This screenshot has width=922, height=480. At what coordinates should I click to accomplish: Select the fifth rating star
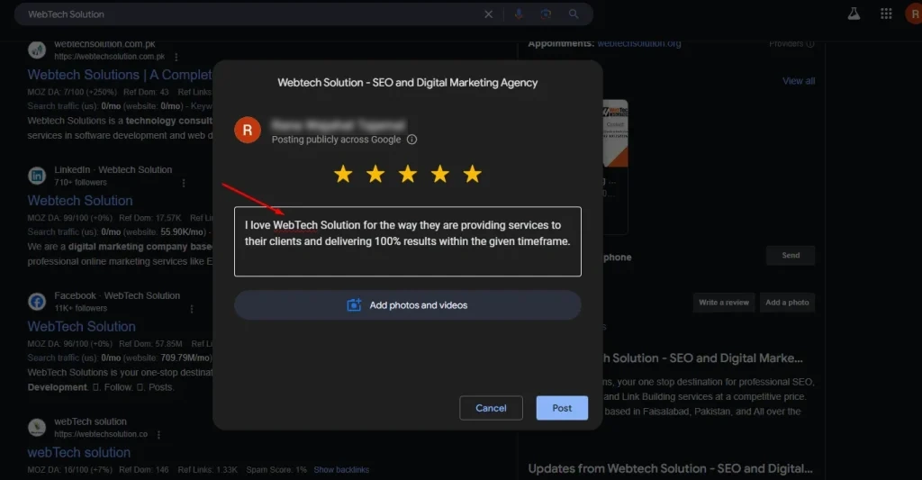(472, 174)
